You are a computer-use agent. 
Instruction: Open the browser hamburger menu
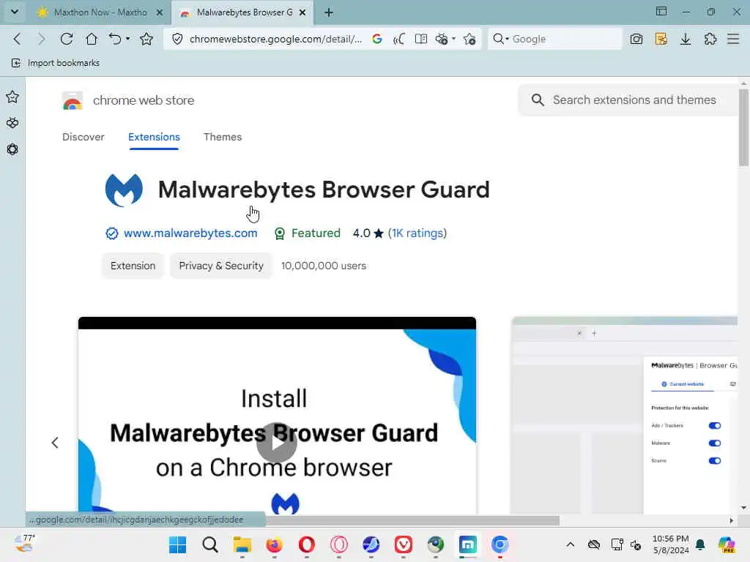[733, 39]
